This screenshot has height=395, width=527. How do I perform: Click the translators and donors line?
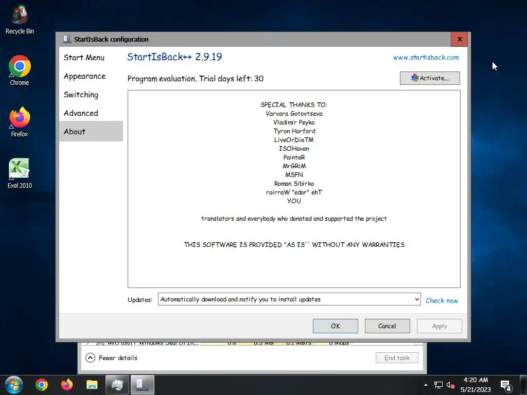[294, 219]
